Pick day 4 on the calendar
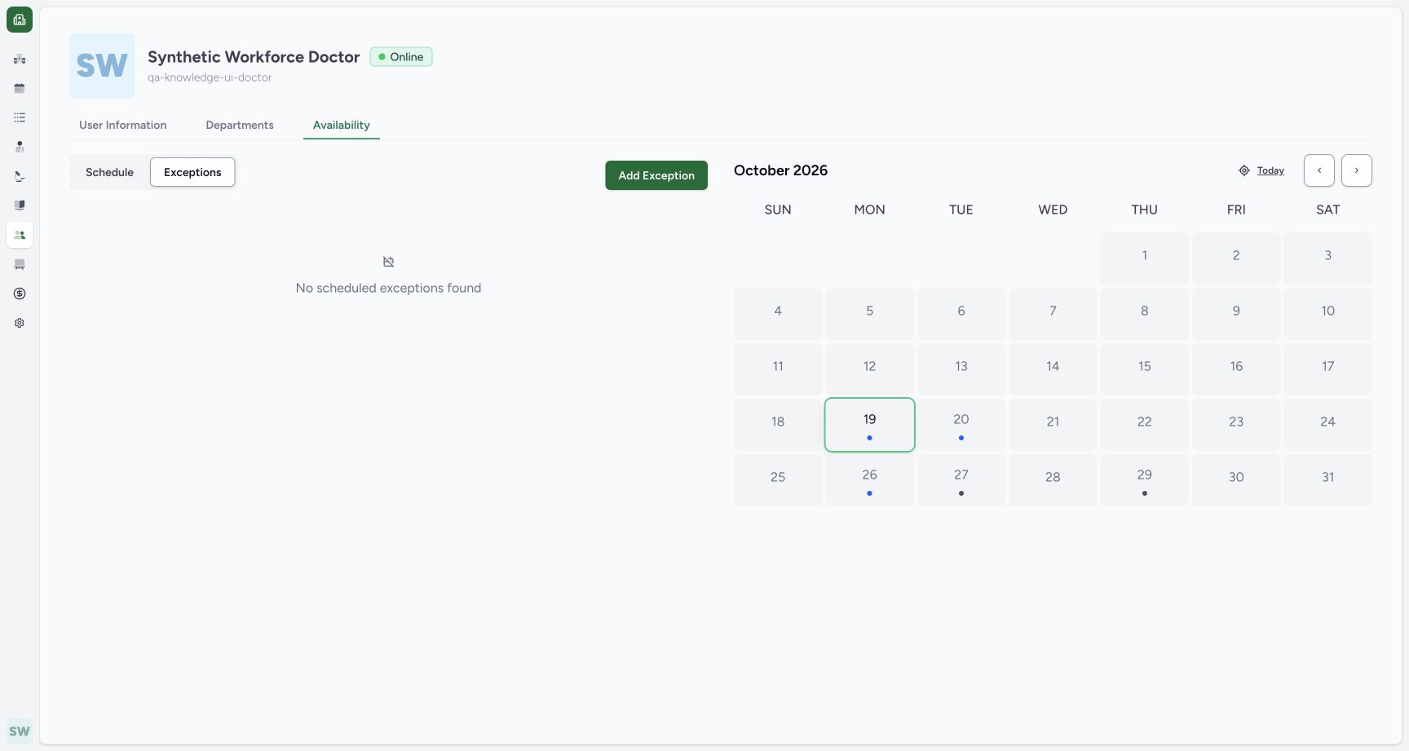Viewport: 1409px width, 751px height. (778, 314)
